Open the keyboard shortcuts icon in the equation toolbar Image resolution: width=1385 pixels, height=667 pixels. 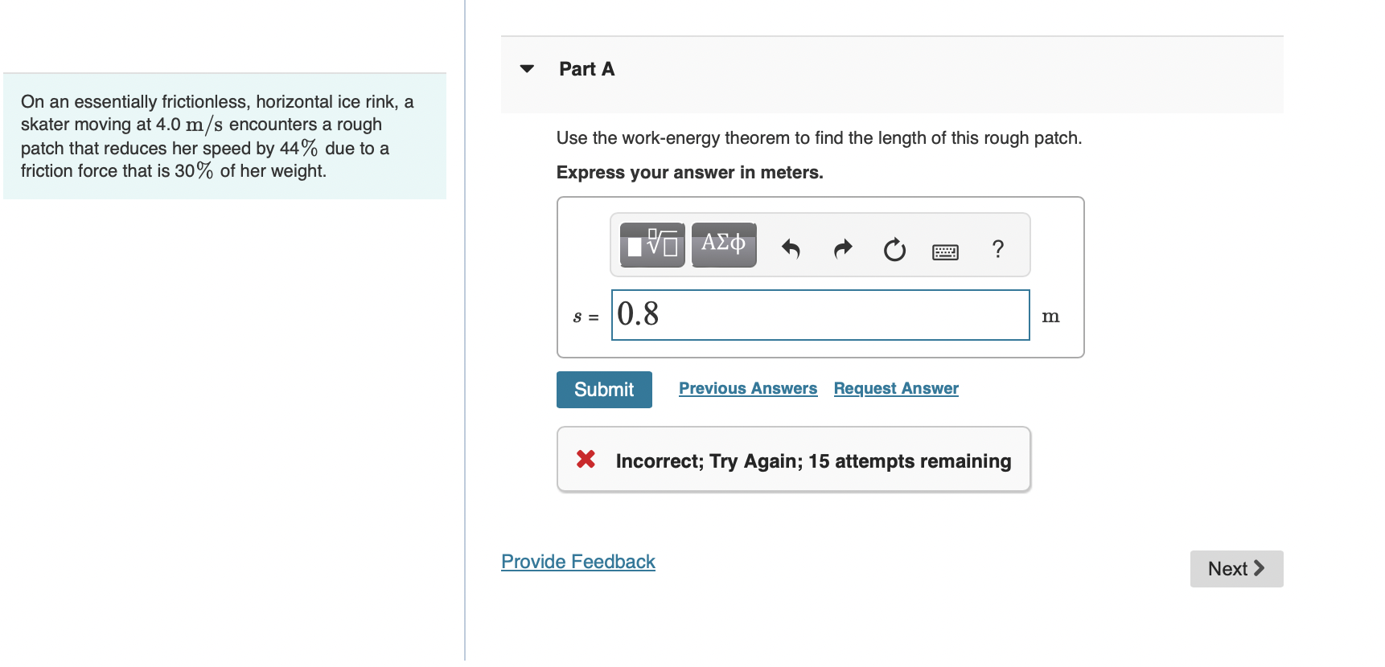click(x=946, y=251)
